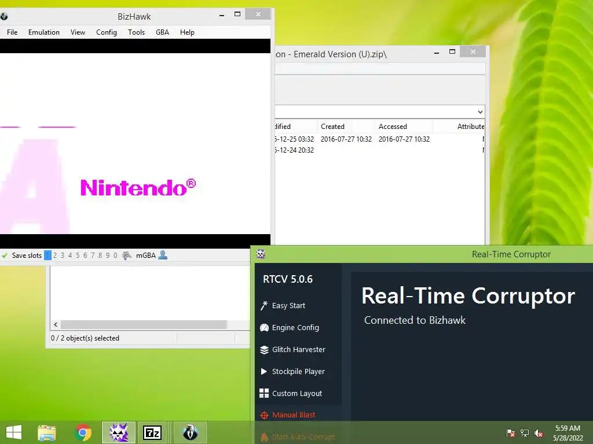Click the modified time ending 12-25 03:32
The image size is (593, 444).
[294, 139]
